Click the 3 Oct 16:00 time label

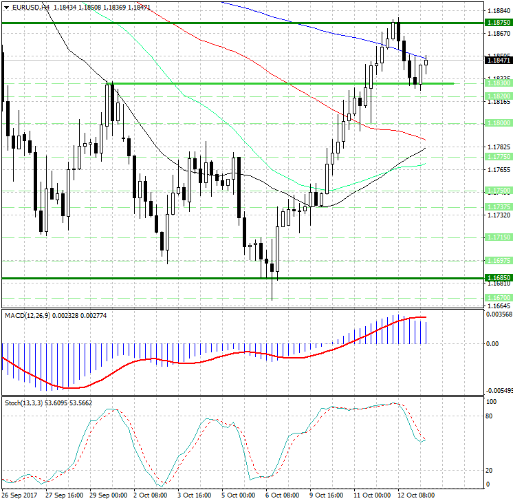tap(196, 494)
